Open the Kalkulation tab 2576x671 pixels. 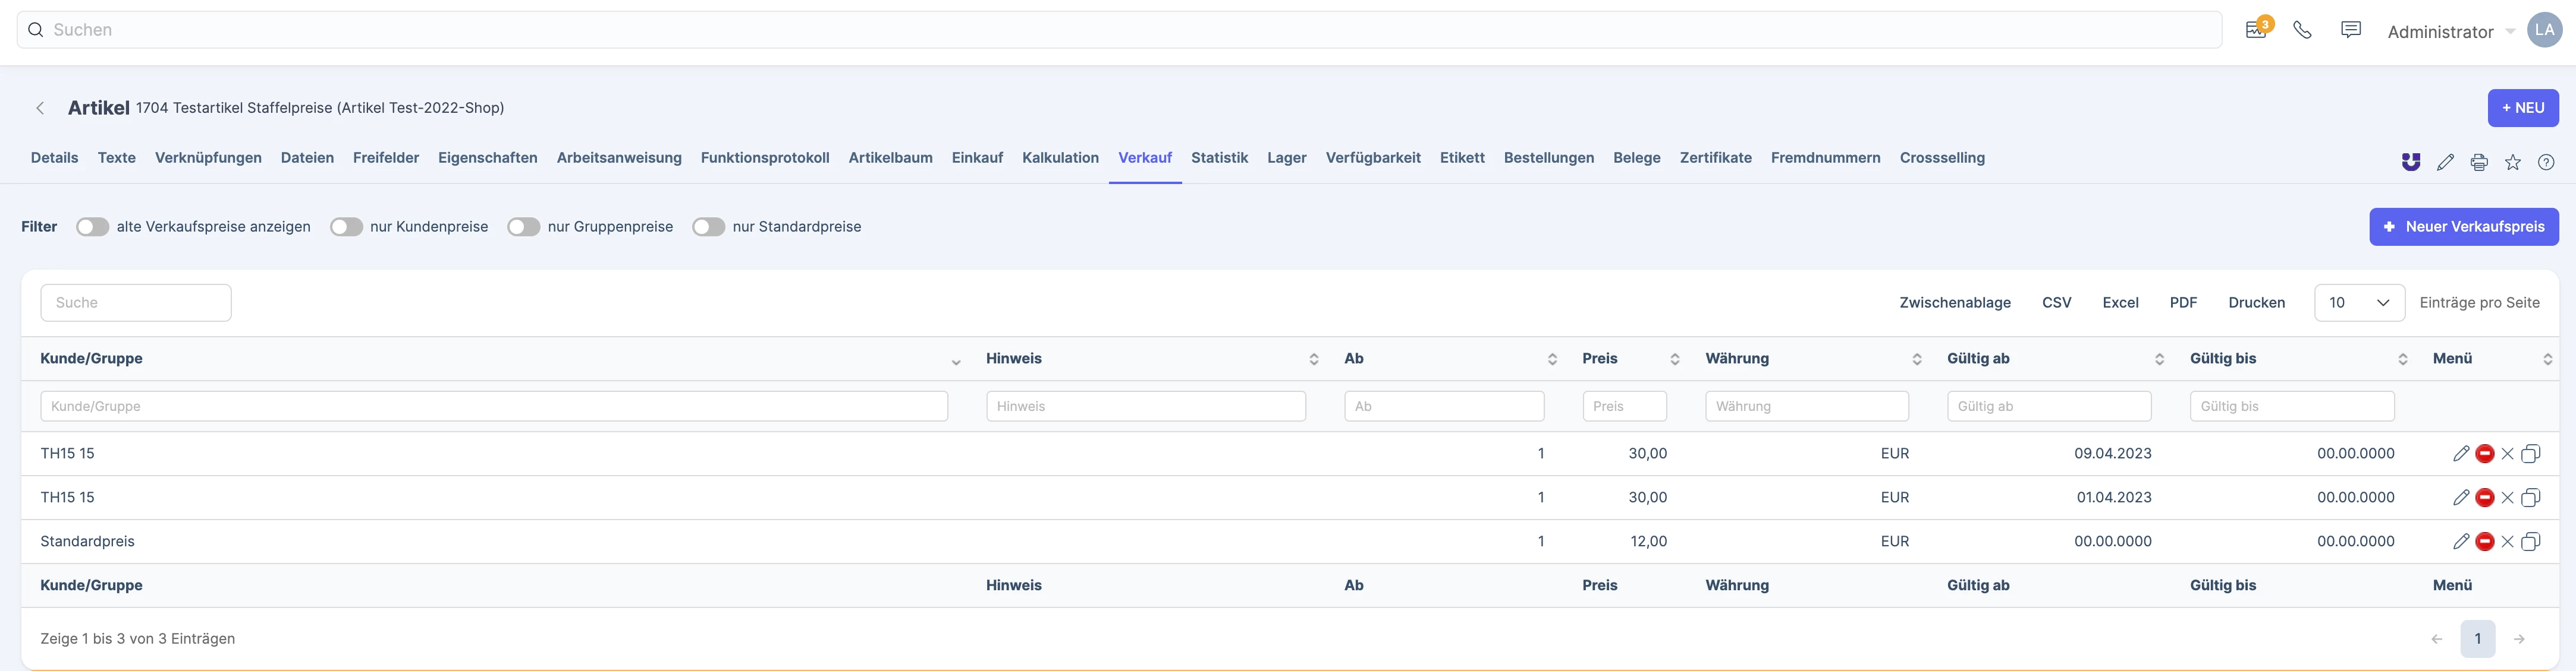[1060, 158]
